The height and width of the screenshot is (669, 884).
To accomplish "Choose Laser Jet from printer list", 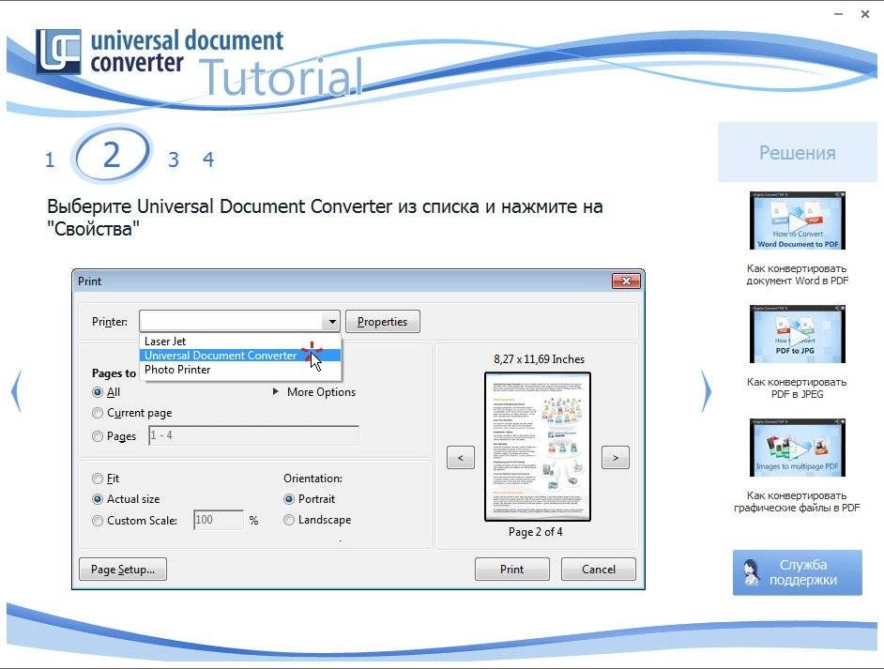I will [x=240, y=341].
